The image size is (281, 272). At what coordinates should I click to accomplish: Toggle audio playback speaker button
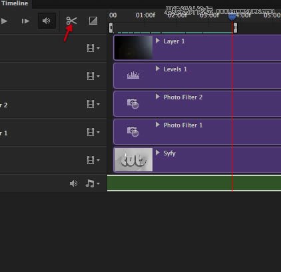(47, 21)
